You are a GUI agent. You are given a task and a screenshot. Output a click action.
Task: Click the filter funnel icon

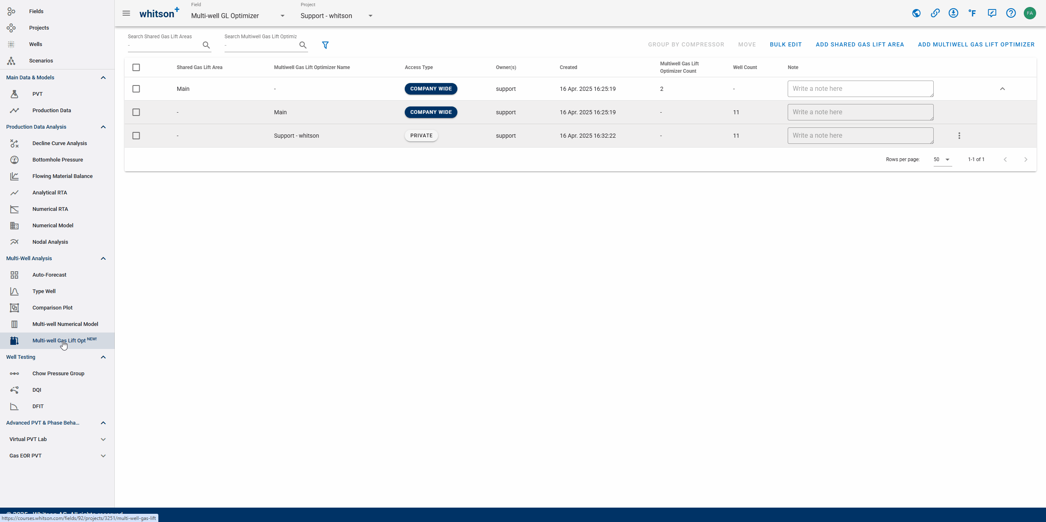point(325,45)
